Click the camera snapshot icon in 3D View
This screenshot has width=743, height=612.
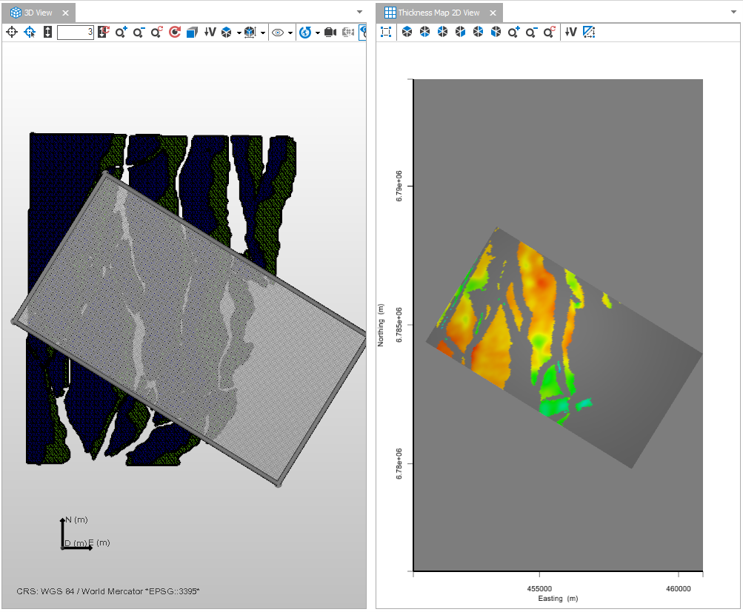pyautogui.click(x=330, y=33)
